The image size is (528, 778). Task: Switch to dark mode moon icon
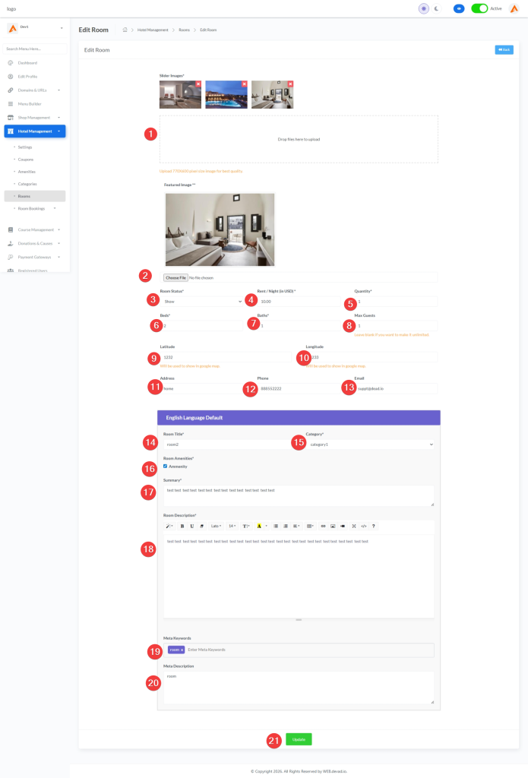coord(437,8)
